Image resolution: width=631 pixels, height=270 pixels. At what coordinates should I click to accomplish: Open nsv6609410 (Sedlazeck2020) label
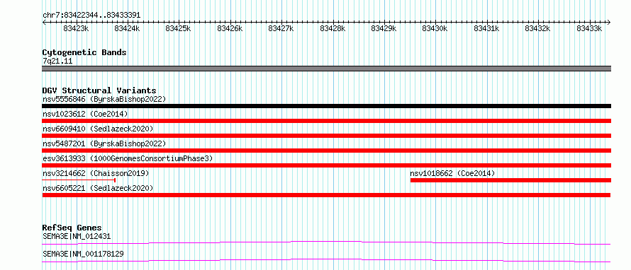pyautogui.click(x=98, y=129)
